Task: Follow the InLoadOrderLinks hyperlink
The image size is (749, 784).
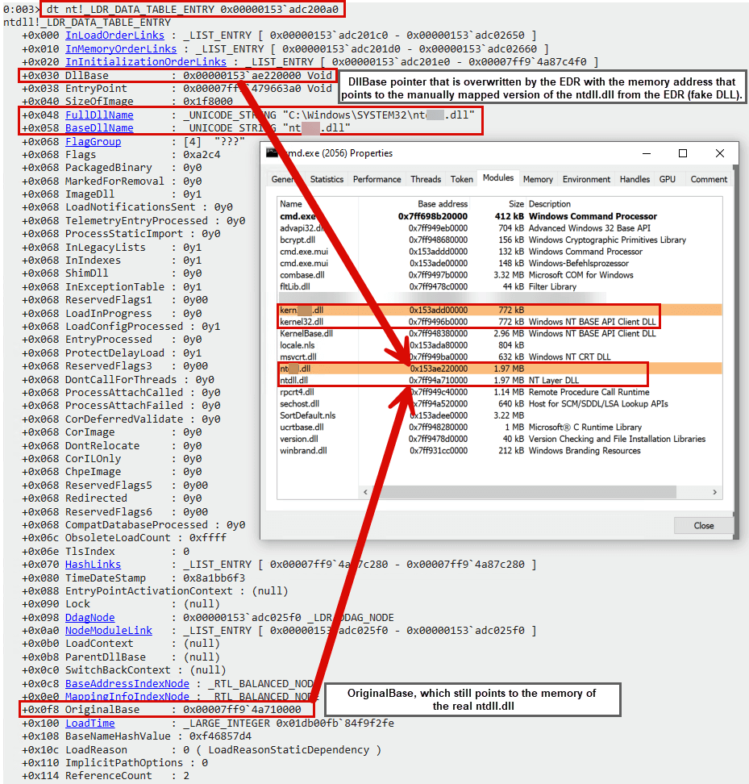Action: click(114, 35)
